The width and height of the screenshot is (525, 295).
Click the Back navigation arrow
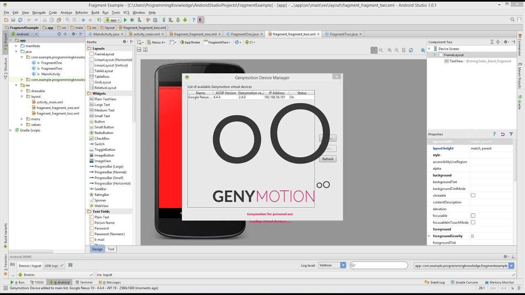83,20
